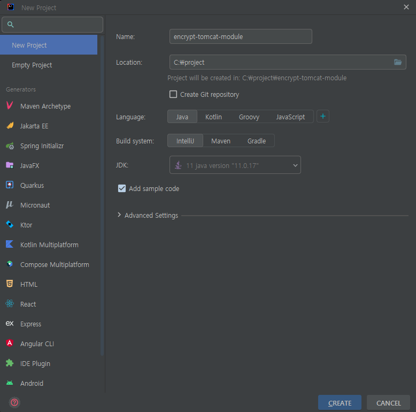This screenshot has width=416, height=412.
Task: Expand Advanced Settings section
Action: 119,215
